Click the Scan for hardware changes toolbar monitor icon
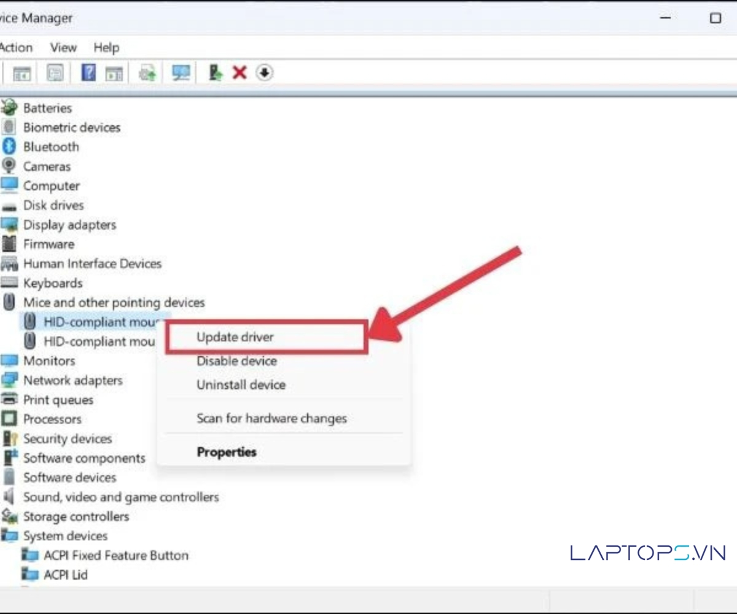The height and width of the screenshot is (614, 737). (x=181, y=73)
